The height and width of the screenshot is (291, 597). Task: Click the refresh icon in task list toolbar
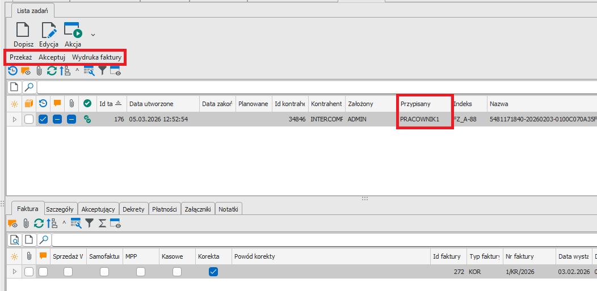[x=52, y=71]
